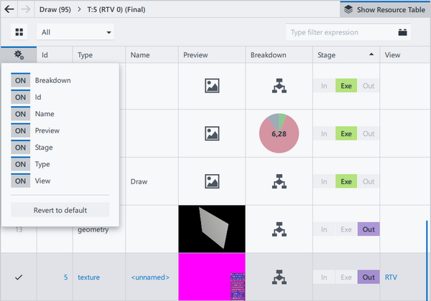Open breakdown hierarchy icon in first row
Viewport: 431px width, 301px height.
click(279, 86)
